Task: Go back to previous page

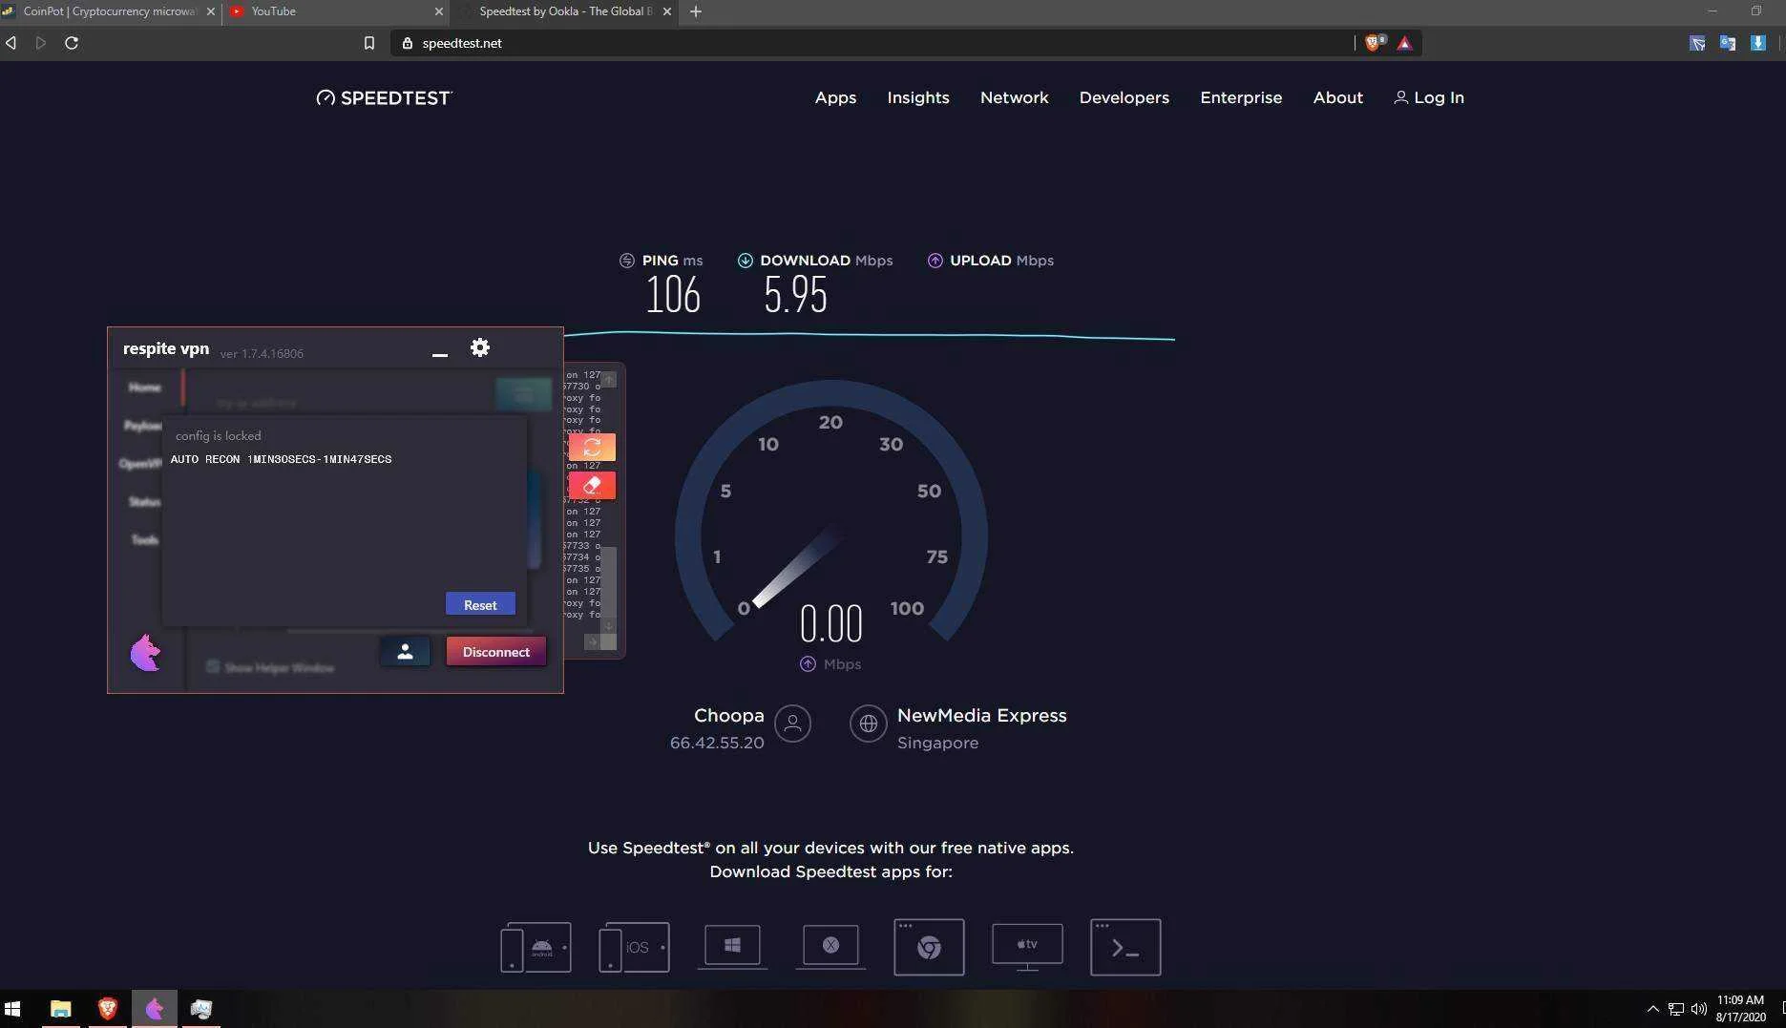Action: [11, 43]
